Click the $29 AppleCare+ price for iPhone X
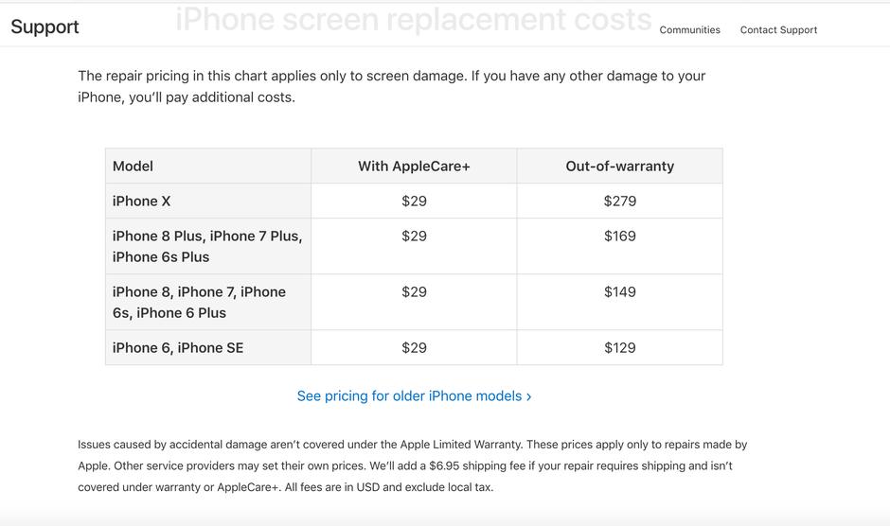This screenshot has width=890, height=526. [414, 202]
